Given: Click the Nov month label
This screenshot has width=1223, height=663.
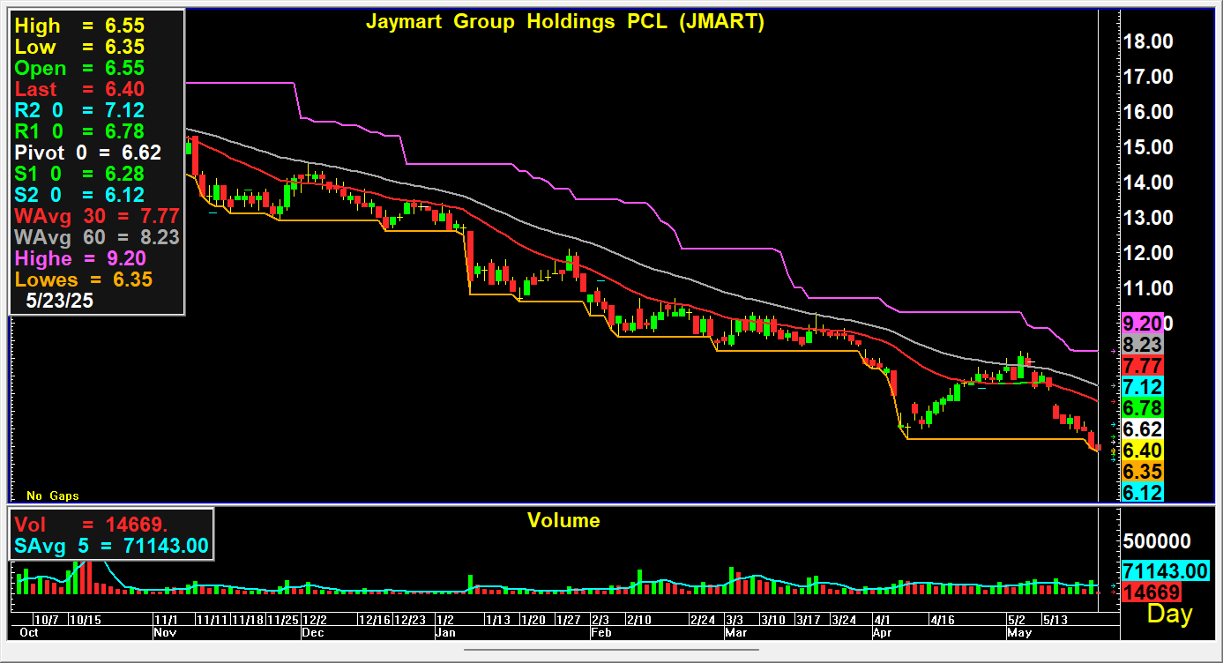Looking at the screenshot, I should 164,633.
